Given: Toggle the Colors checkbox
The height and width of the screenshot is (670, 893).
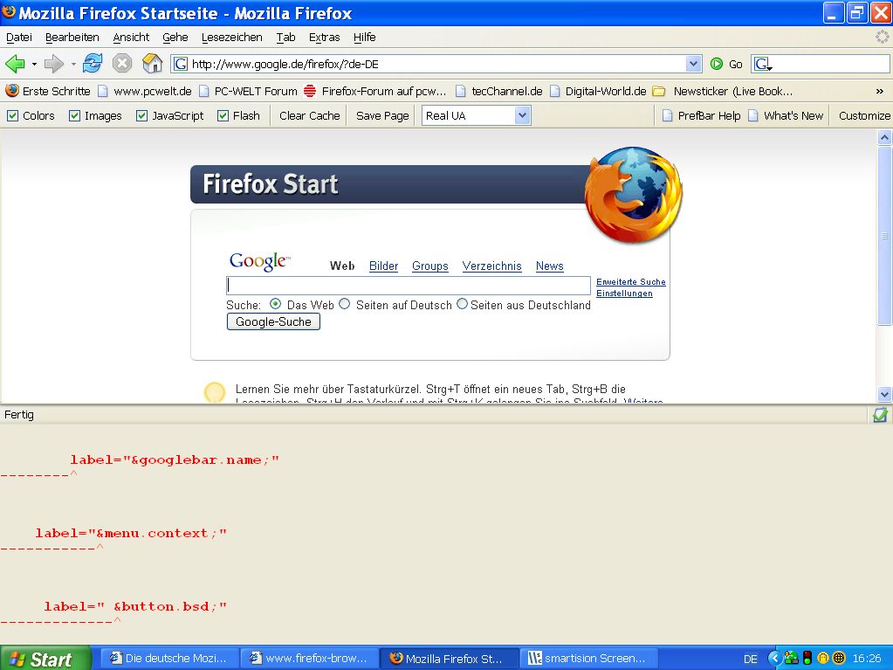Looking at the screenshot, I should (x=12, y=115).
